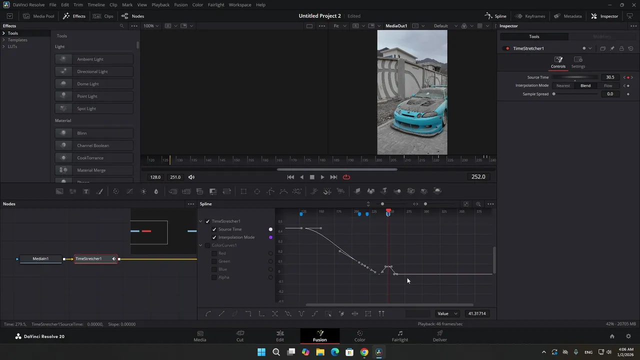Activate Select All Points spline tool
This screenshot has height=360, width=640.
328,313
